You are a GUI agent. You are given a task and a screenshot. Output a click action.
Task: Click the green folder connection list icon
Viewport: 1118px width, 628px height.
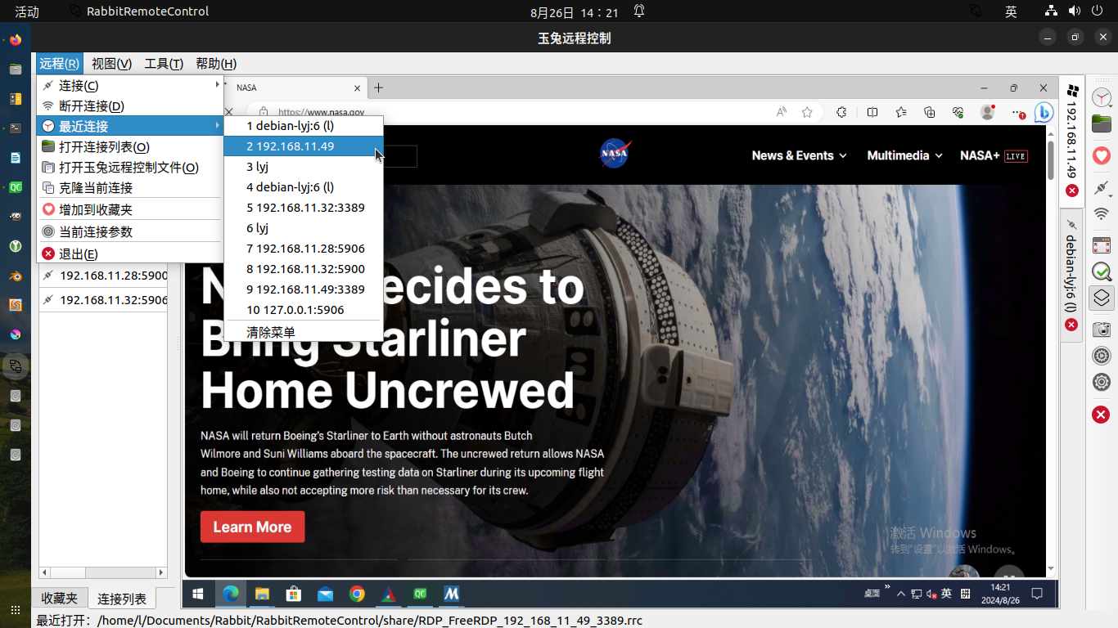click(x=1102, y=124)
